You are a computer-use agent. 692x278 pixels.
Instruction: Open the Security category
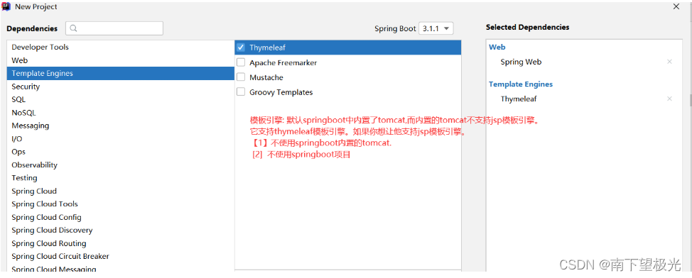coord(121,87)
